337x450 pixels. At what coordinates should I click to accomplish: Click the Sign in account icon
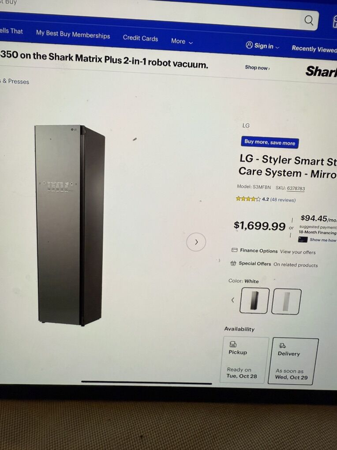click(x=249, y=45)
